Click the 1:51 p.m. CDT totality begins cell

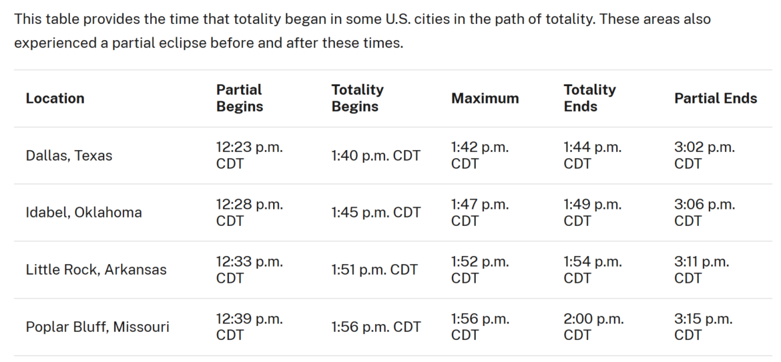374,270
